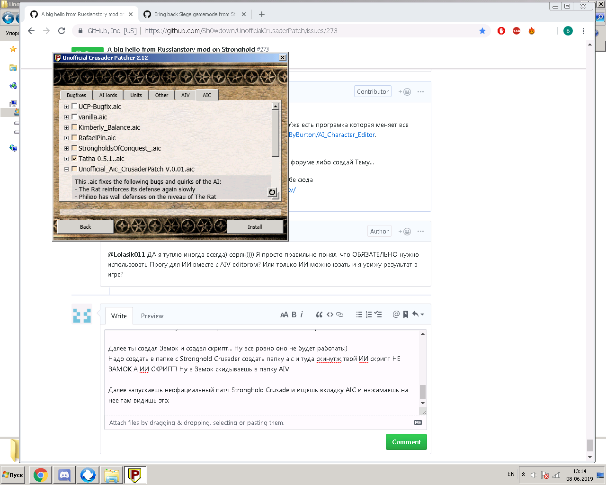606x485 pixels.
Task: Insert code formatting in the comment
Action: [330, 314]
